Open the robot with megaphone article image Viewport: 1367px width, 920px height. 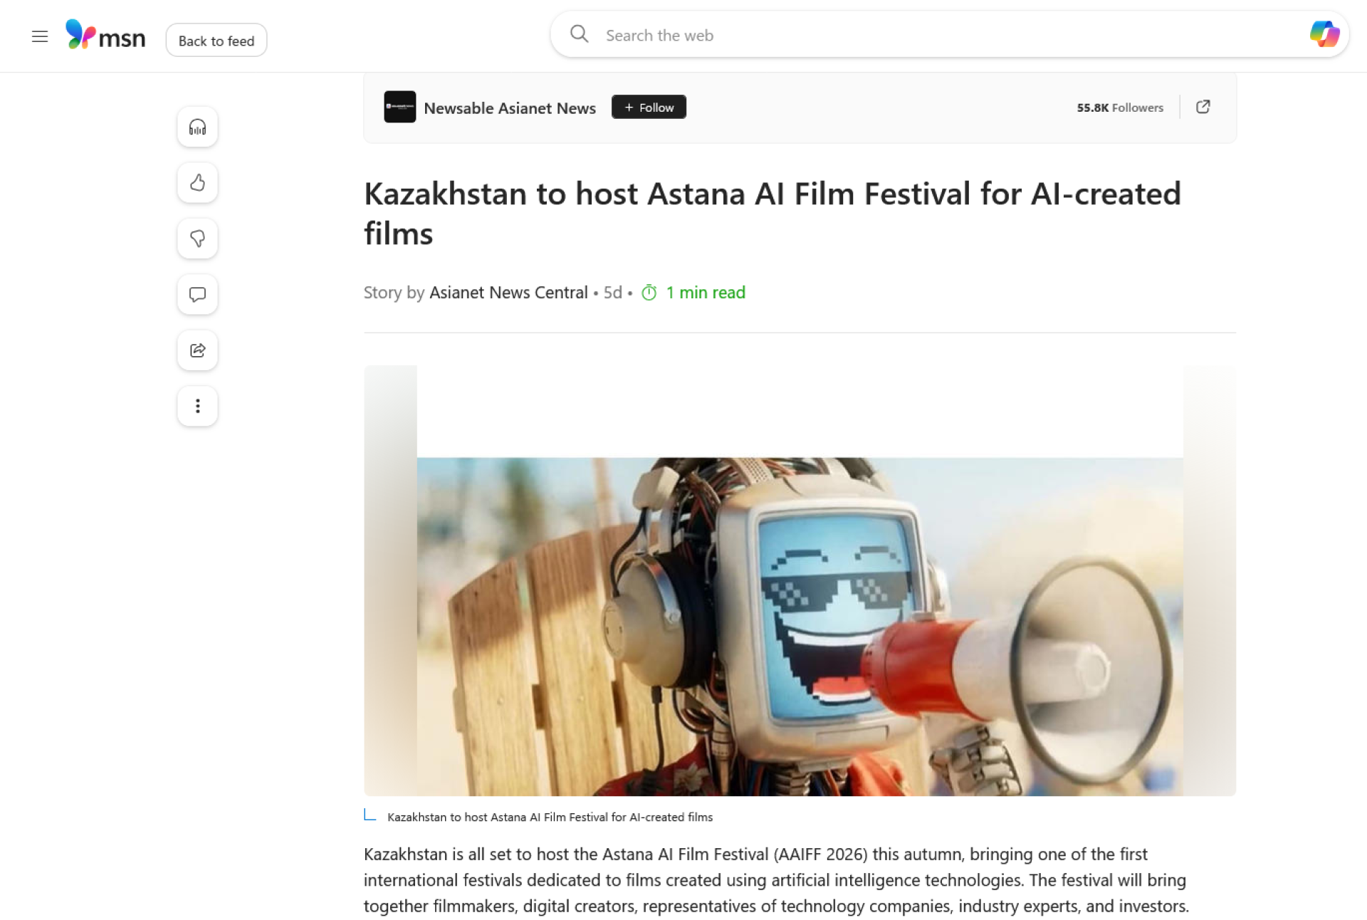click(x=800, y=625)
